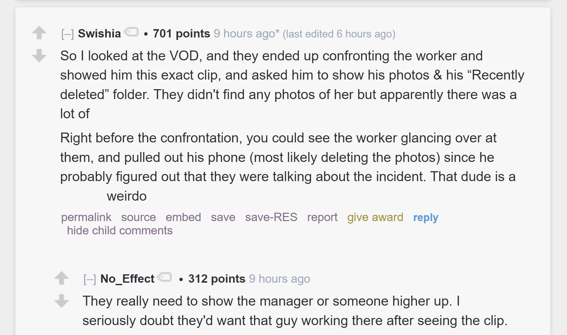View source of Swishia's comment
Image resolution: width=567 pixels, height=335 pixels.
(138, 217)
